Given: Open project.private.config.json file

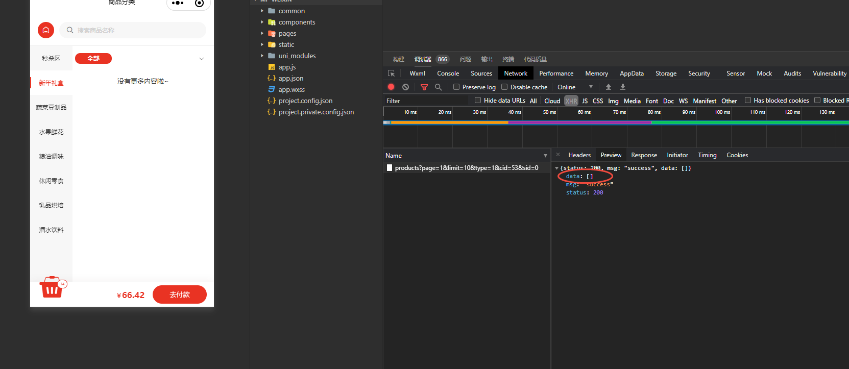Looking at the screenshot, I should [x=316, y=112].
